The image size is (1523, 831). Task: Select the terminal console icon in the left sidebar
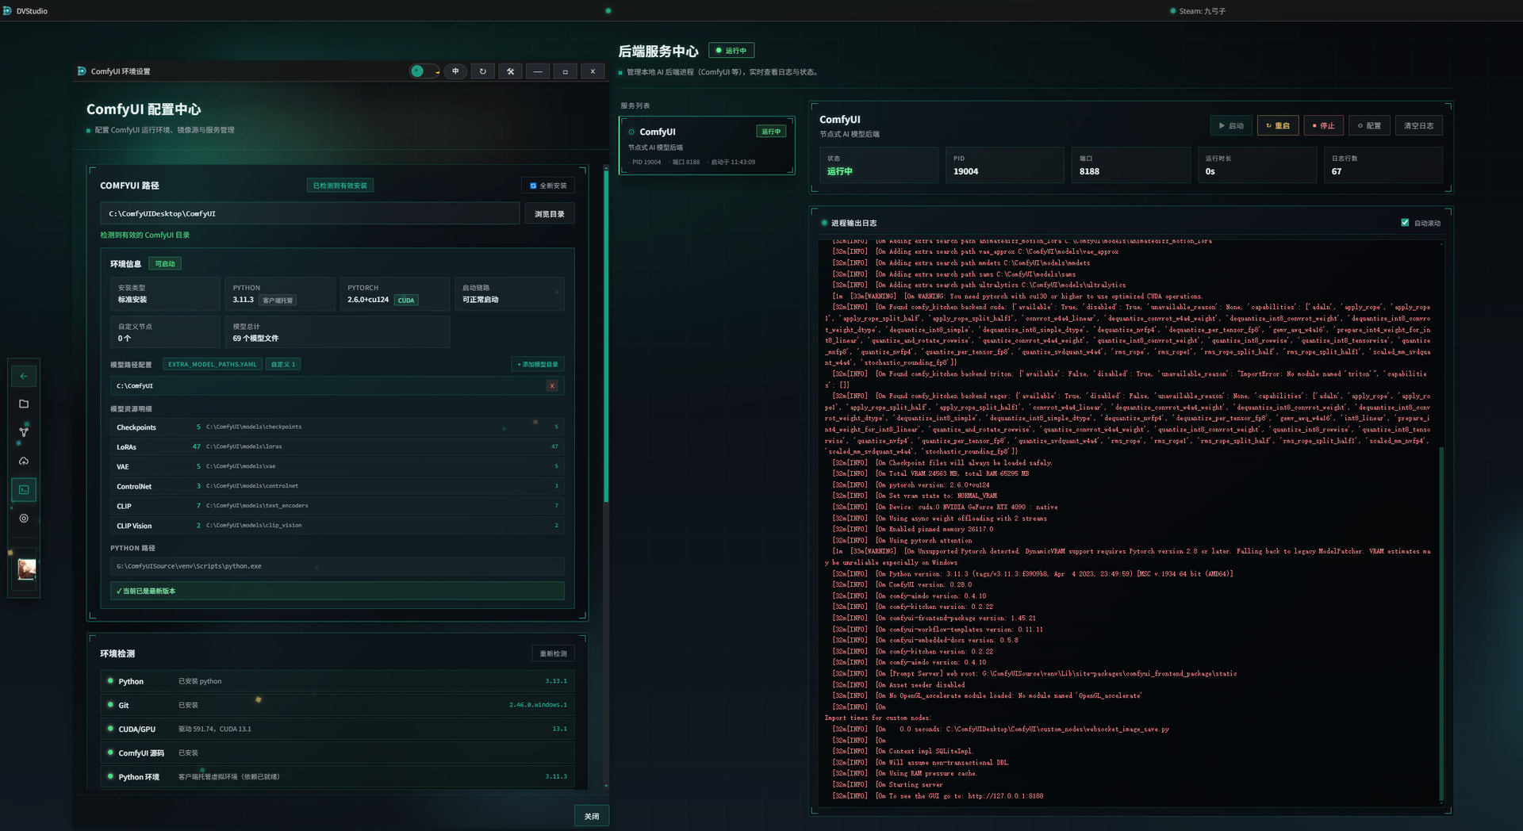pos(24,489)
